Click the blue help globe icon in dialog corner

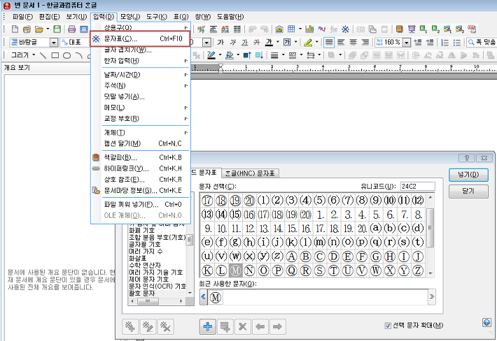tap(486, 322)
